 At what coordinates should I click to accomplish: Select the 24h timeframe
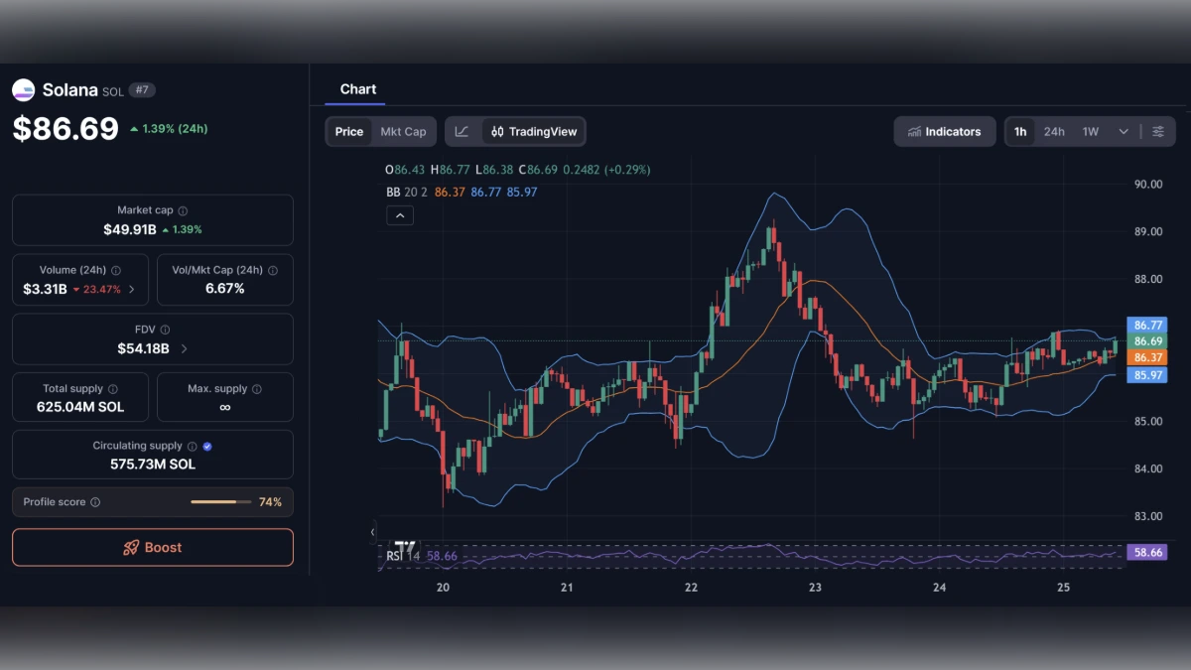pos(1053,131)
